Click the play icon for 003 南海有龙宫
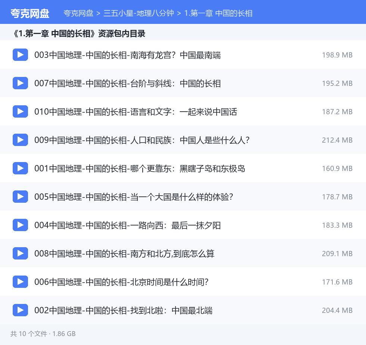This screenshot has height=345, width=366. click(x=20, y=55)
